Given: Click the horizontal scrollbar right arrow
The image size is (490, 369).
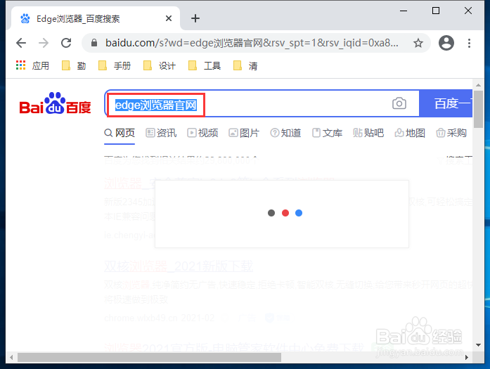Looking at the screenshot, I should 467,357.
